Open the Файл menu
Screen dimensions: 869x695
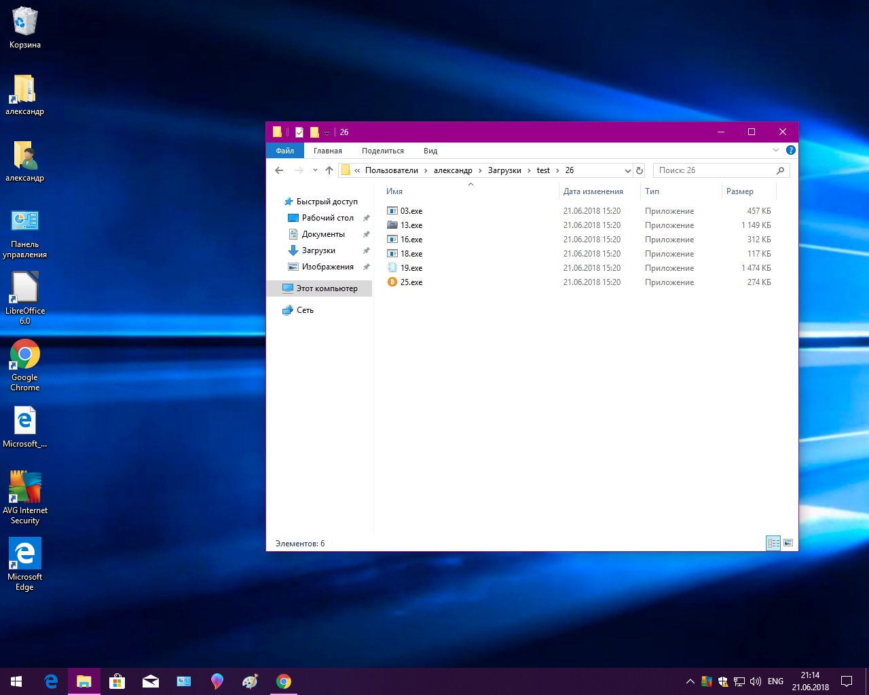point(285,151)
